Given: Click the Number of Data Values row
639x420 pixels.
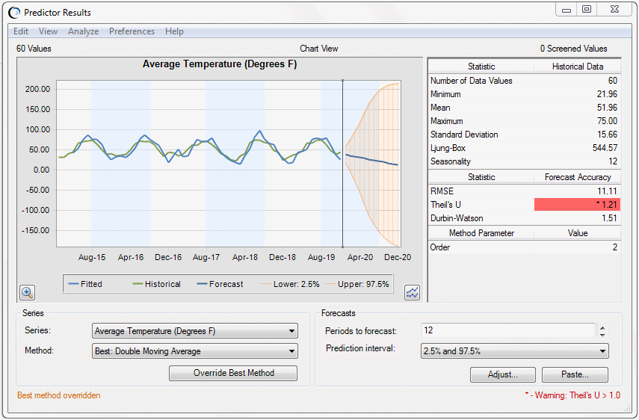Looking at the screenshot, I should [524, 81].
